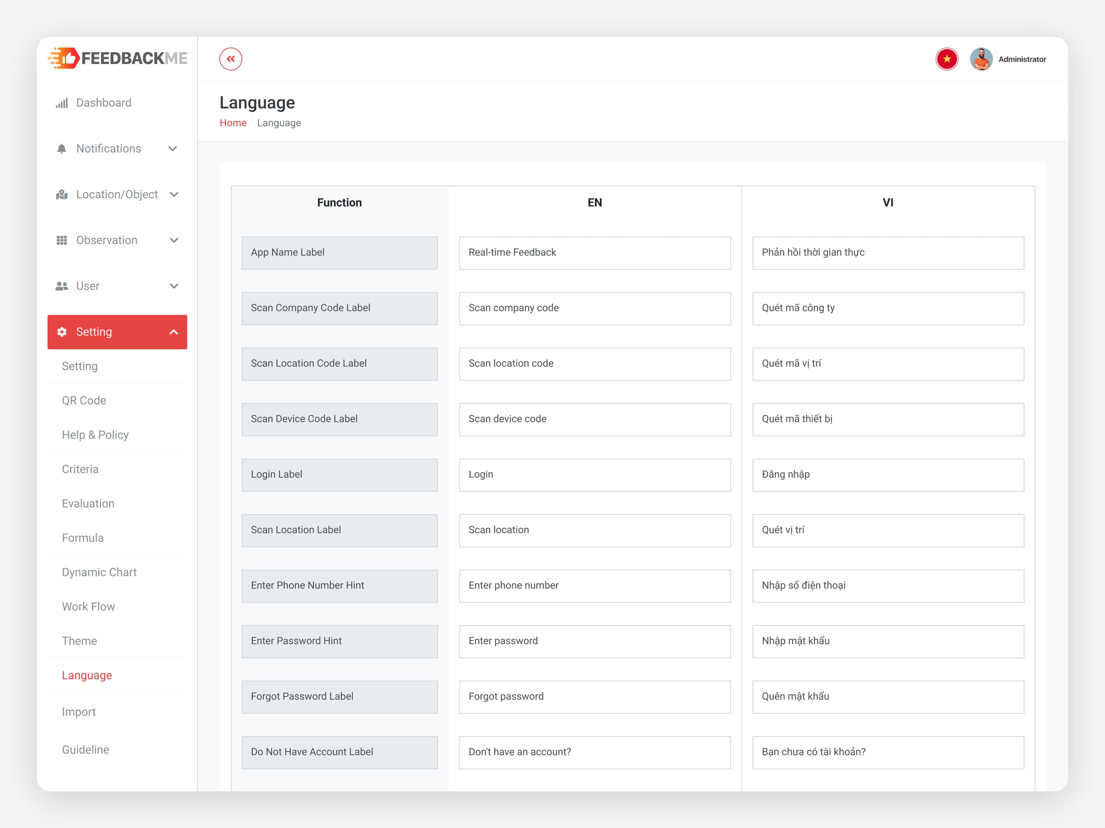The width and height of the screenshot is (1105, 828).
Task: Collapse sidebar with double-chevron button
Action: pos(230,59)
